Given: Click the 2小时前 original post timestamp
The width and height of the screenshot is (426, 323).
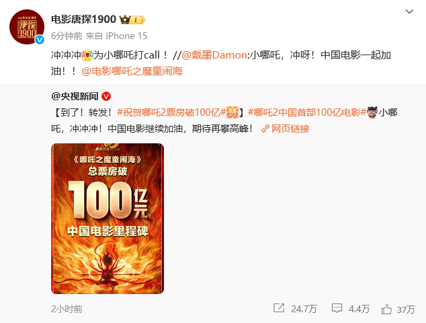Looking at the screenshot, I should tap(67, 309).
